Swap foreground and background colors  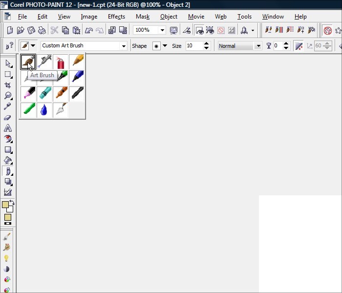[x=12, y=202]
